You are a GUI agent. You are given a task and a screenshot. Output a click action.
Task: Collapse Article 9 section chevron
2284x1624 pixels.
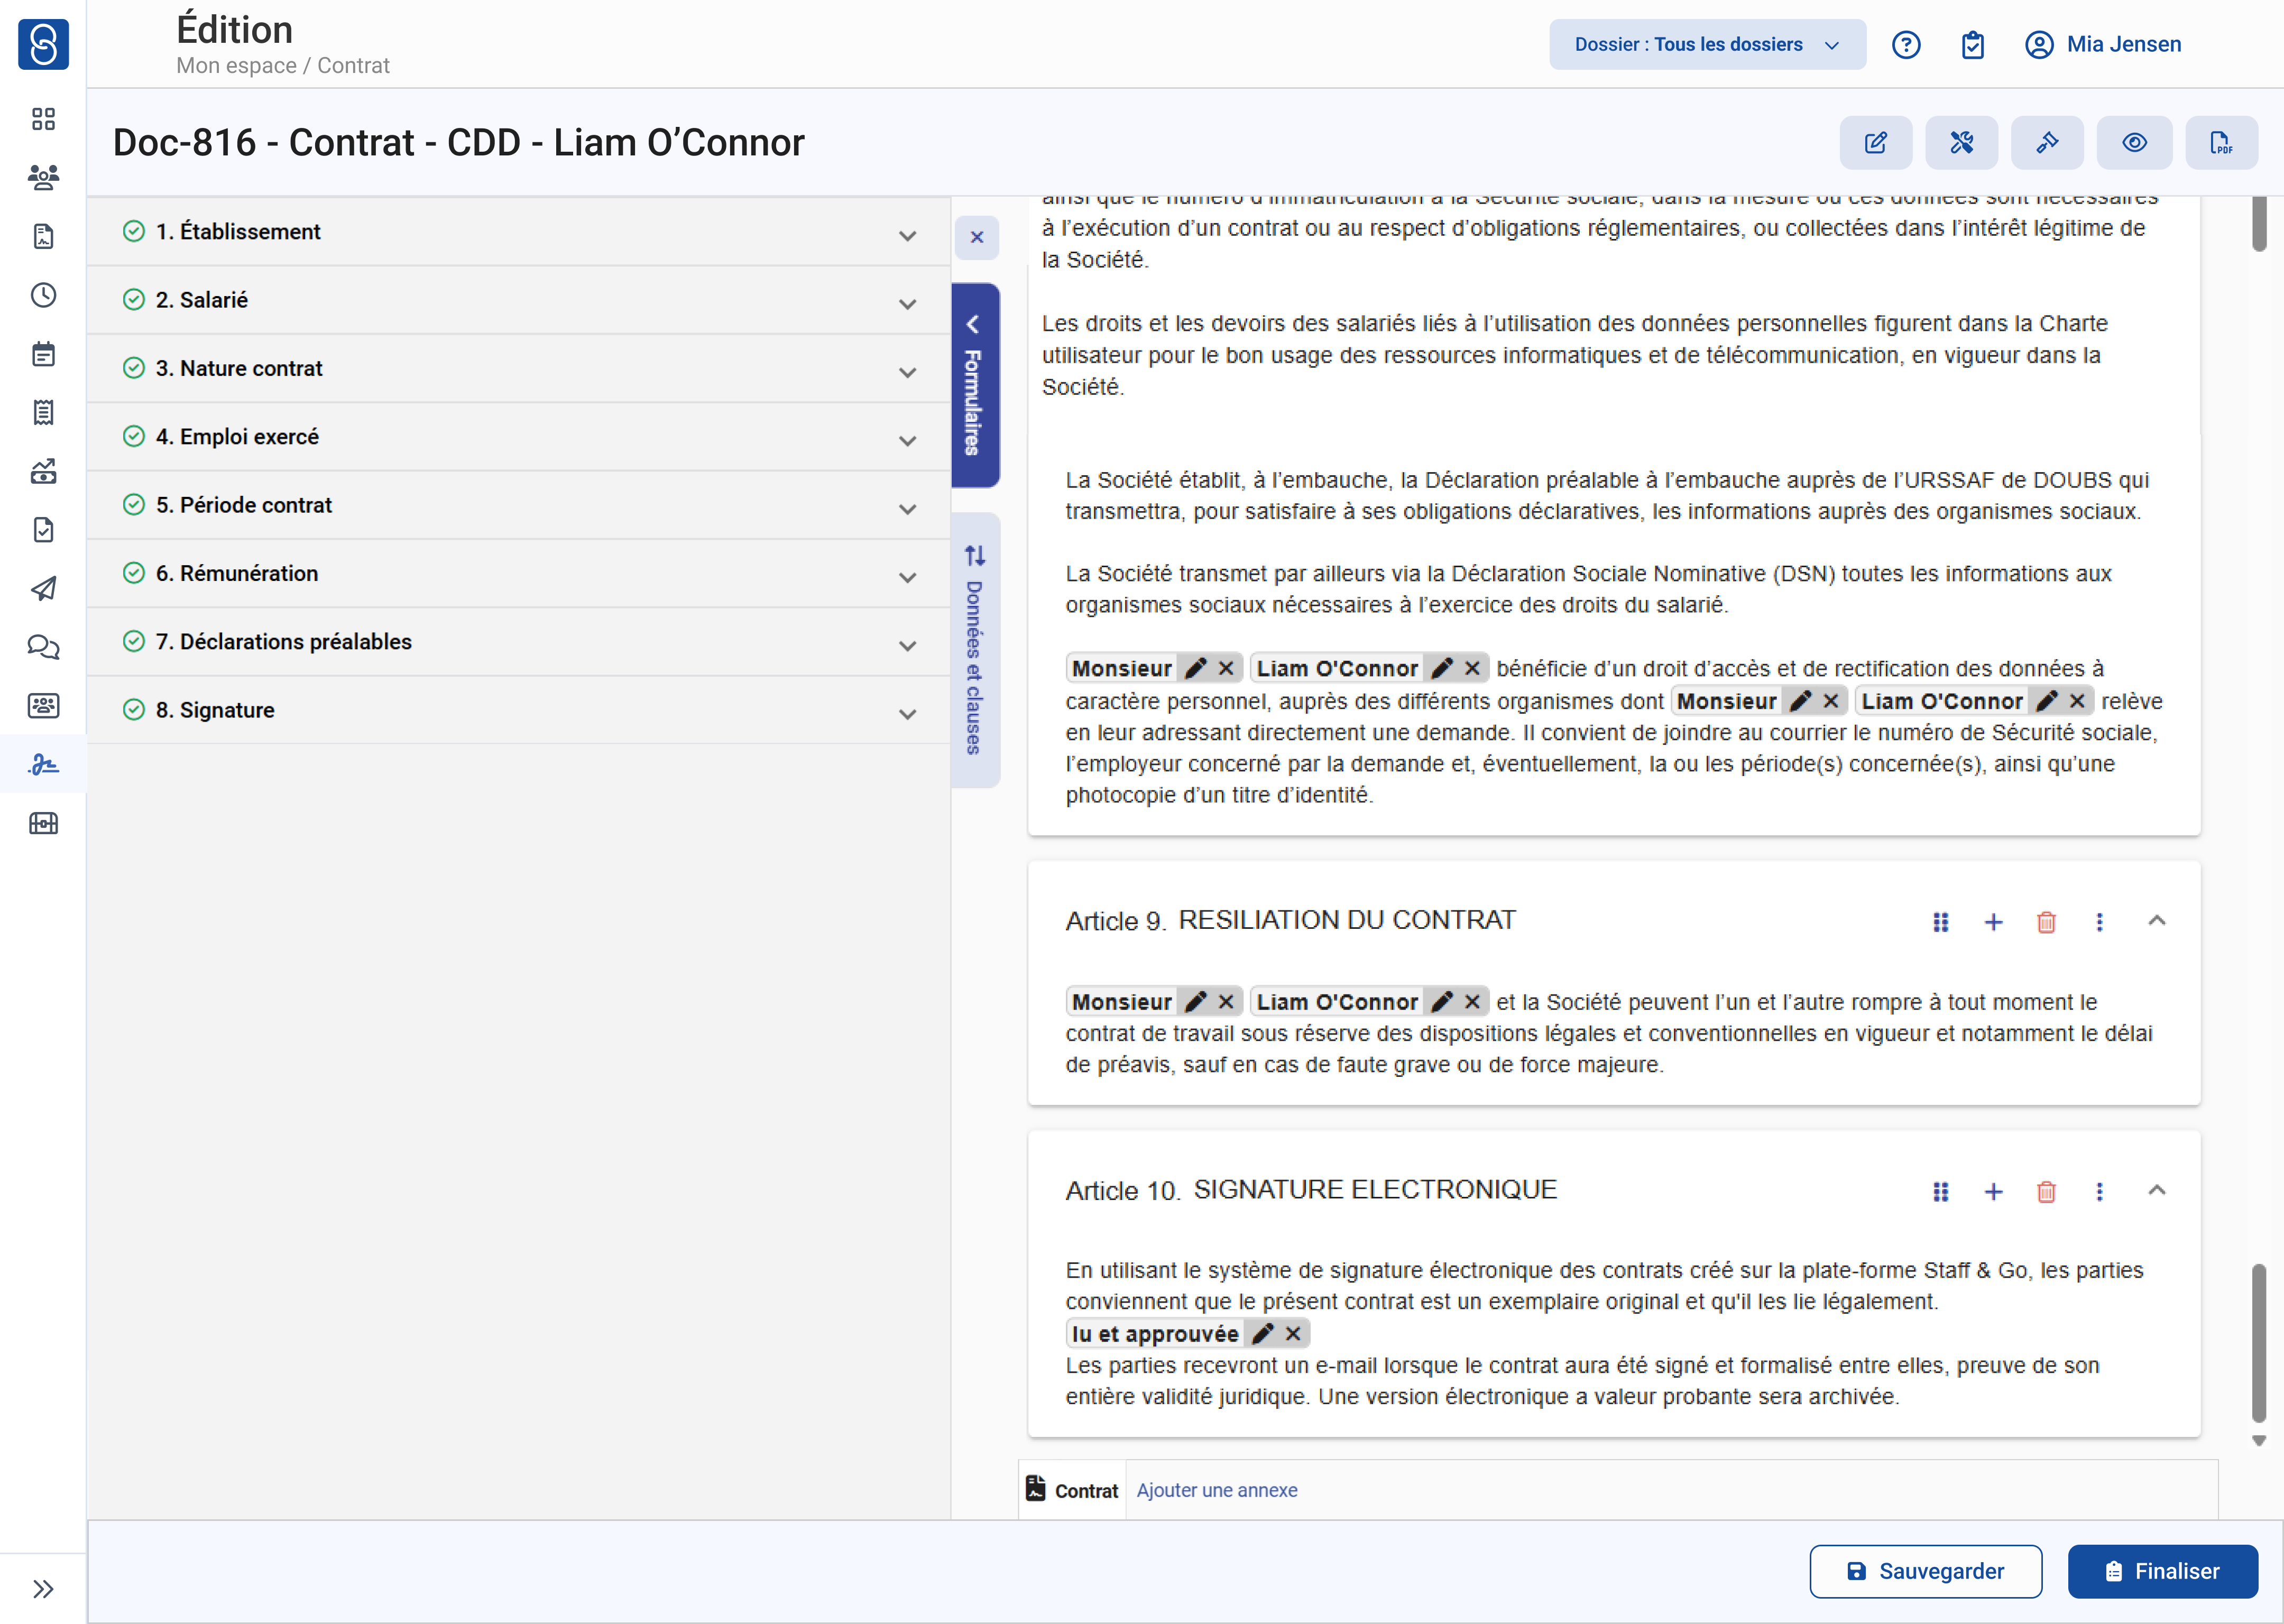2156,921
